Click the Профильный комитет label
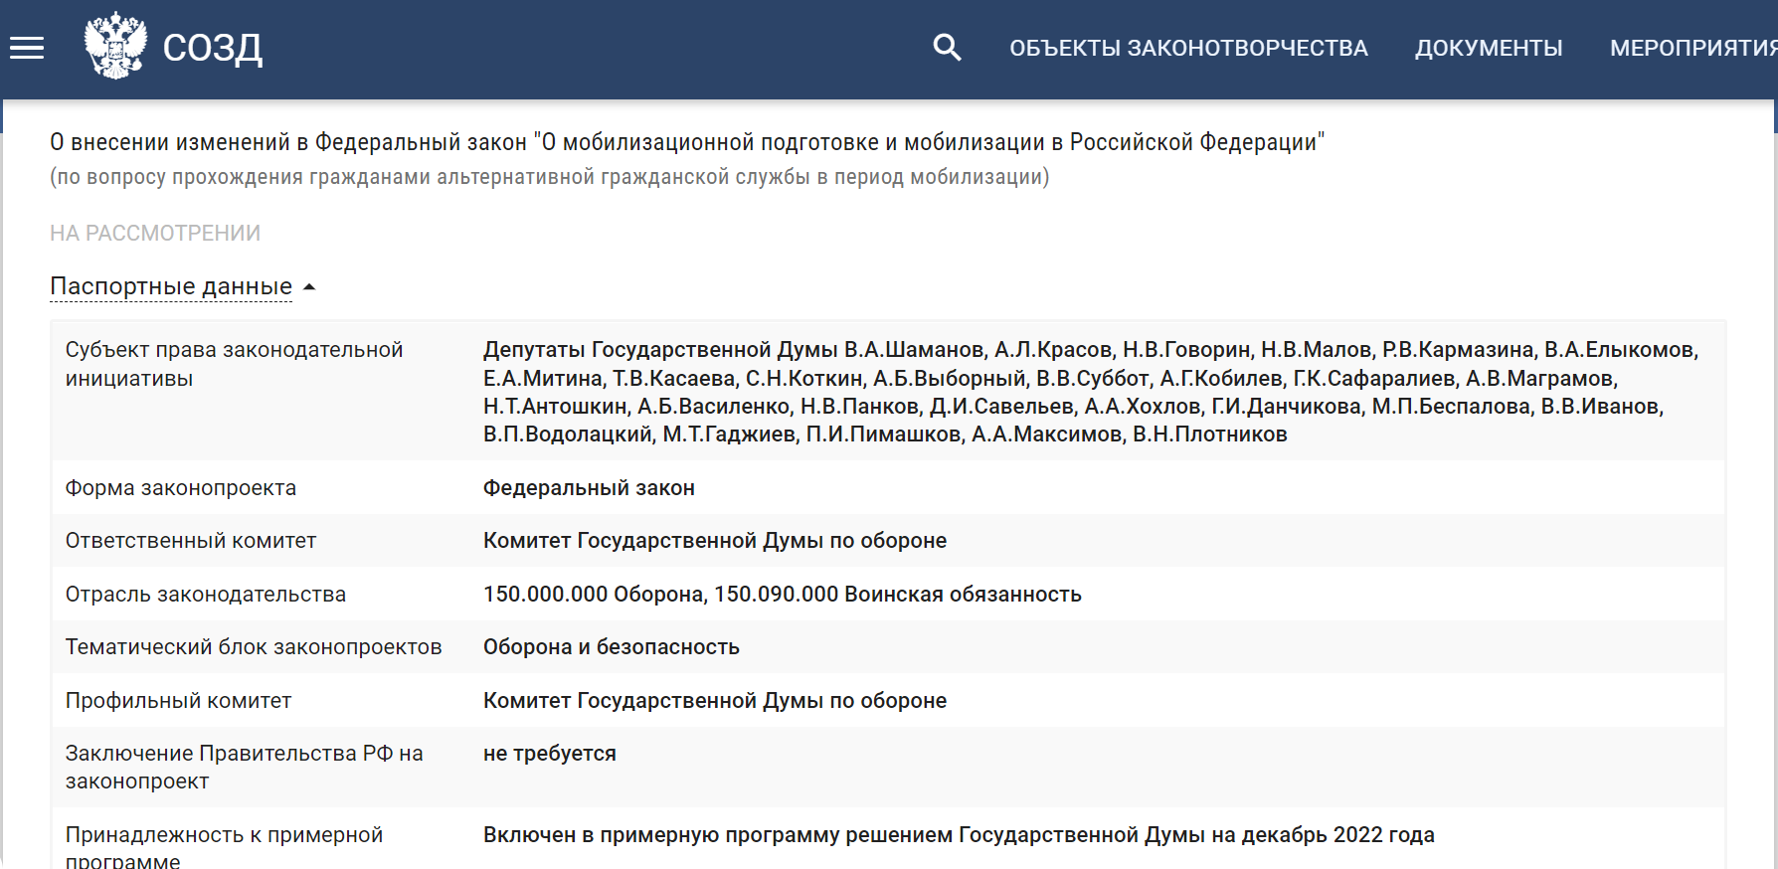1778x869 pixels. click(x=179, y=701)
